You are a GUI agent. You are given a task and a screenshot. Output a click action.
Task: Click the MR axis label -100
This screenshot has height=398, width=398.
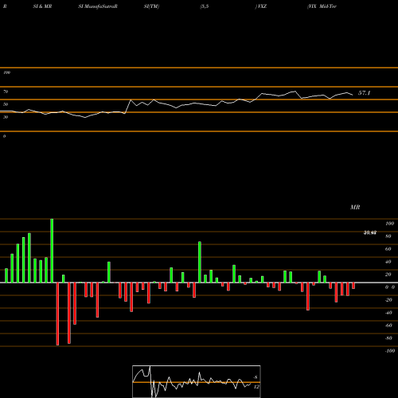(x=390, y=351)
